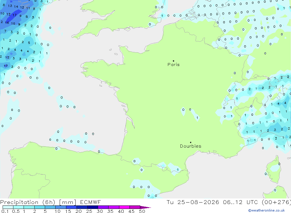
Task: Click the over-50 mm legend arrow tip
Action: [146, 207]
